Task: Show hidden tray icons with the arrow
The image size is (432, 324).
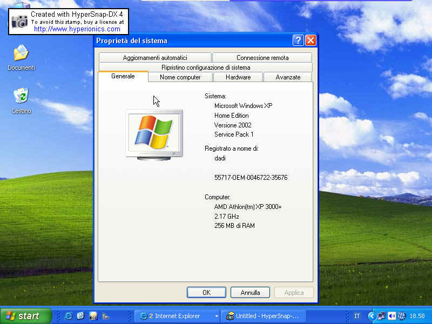Action: 372,316
